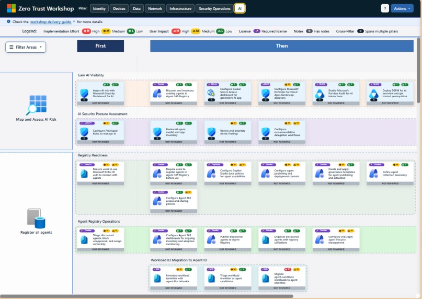Click Global Secure Access icon on dashboard card
Image resolution: width=422 pixels, height=299 pixels.
[x=211, y=93]
